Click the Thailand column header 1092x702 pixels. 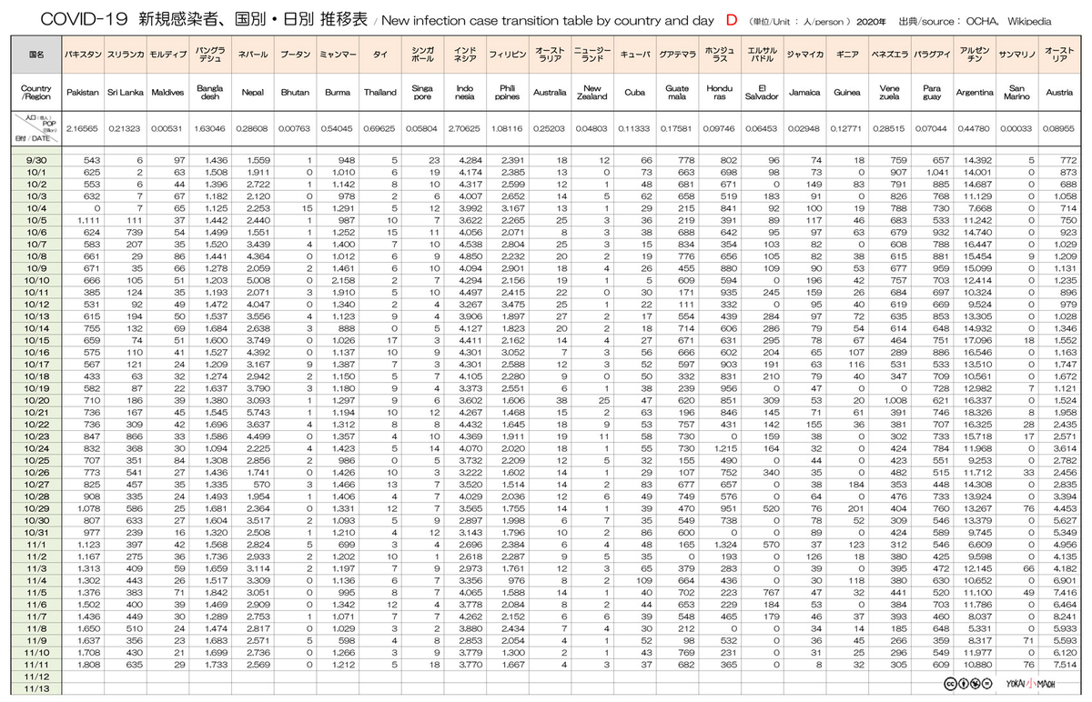point(379,93)
